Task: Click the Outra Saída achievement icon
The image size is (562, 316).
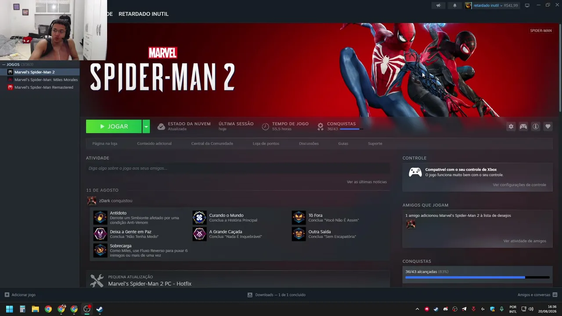Action: (299, 234)
